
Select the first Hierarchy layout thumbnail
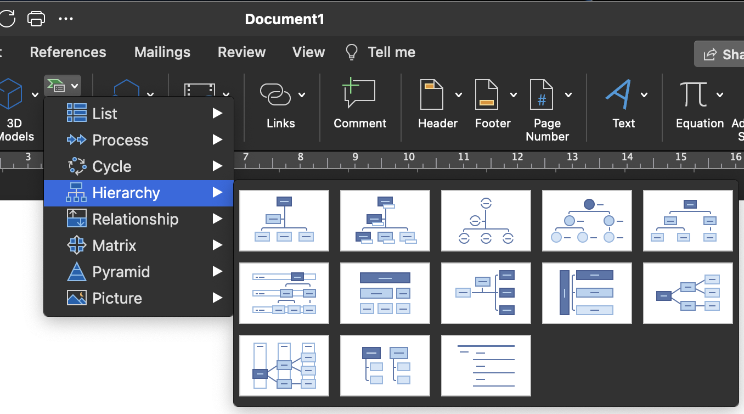pyautogui.click(x=284, y=220)
